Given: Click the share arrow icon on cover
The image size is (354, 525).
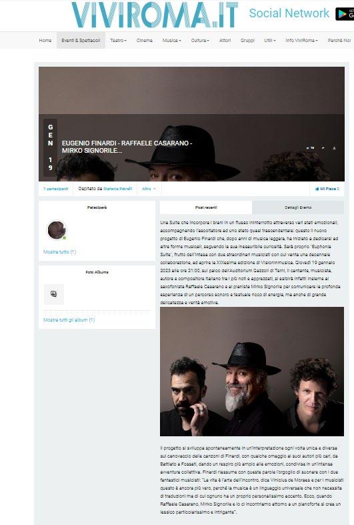Looking at the screenshot, I should tap(323, 147).
